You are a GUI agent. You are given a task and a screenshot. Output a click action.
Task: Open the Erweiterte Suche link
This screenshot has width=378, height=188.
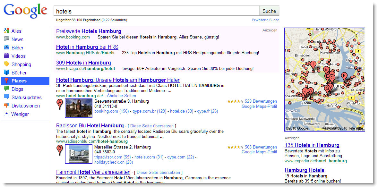tap(266, 20)
